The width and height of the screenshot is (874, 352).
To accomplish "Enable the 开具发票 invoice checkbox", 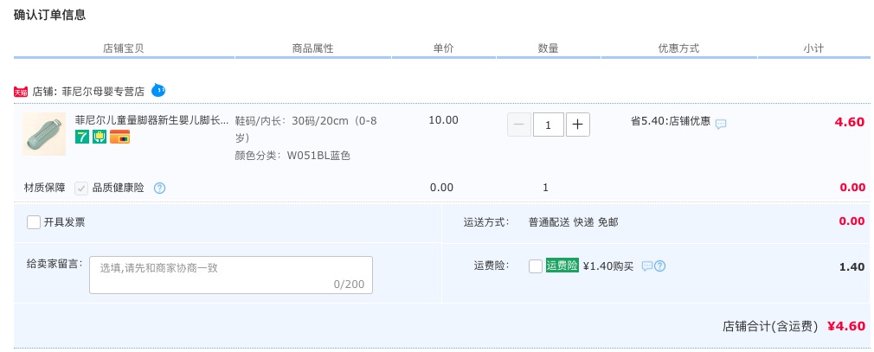I will point(34,222).
